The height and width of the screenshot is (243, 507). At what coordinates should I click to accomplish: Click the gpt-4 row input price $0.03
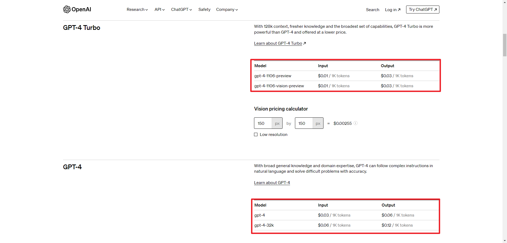coord(323,215)
